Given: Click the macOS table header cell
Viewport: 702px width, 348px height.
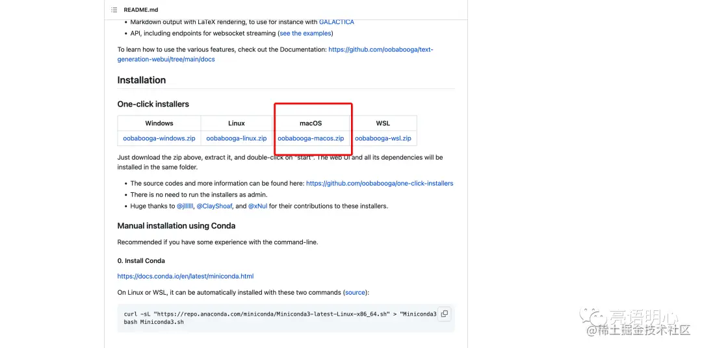Looking at the screenshot, I should tap(311, 123).
